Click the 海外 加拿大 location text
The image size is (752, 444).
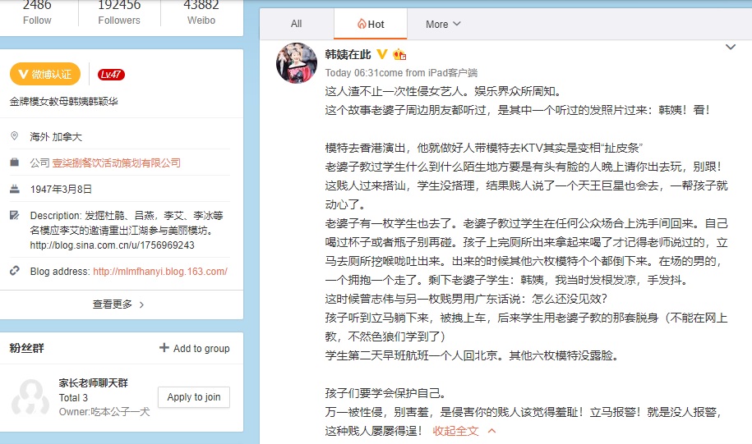click(x=56, y=137)
